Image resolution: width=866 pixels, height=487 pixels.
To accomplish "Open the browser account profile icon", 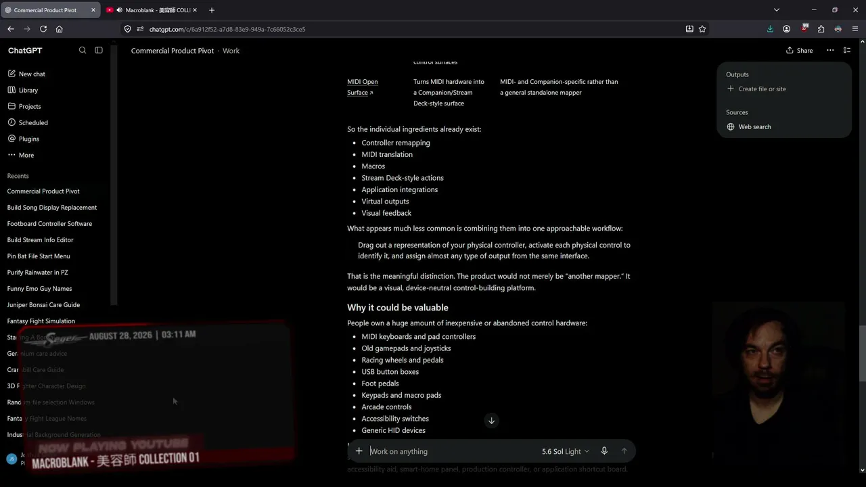I will (x=787, y=29).
